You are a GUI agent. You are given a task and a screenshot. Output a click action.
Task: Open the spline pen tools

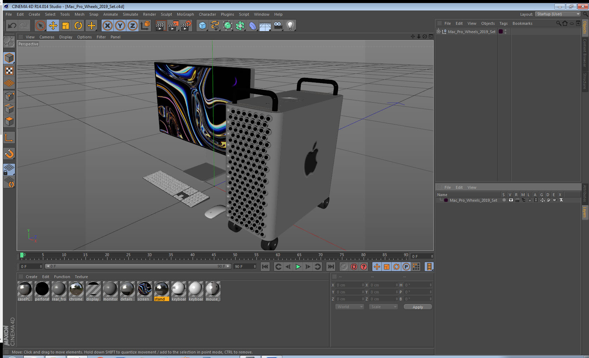point(215,25)
